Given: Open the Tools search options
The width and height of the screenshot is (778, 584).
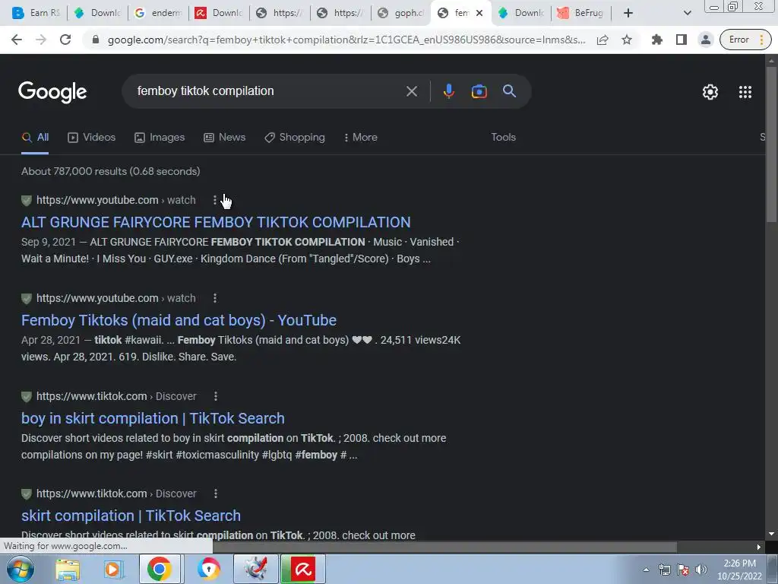Looking at the screenshot, I should 503,138.
